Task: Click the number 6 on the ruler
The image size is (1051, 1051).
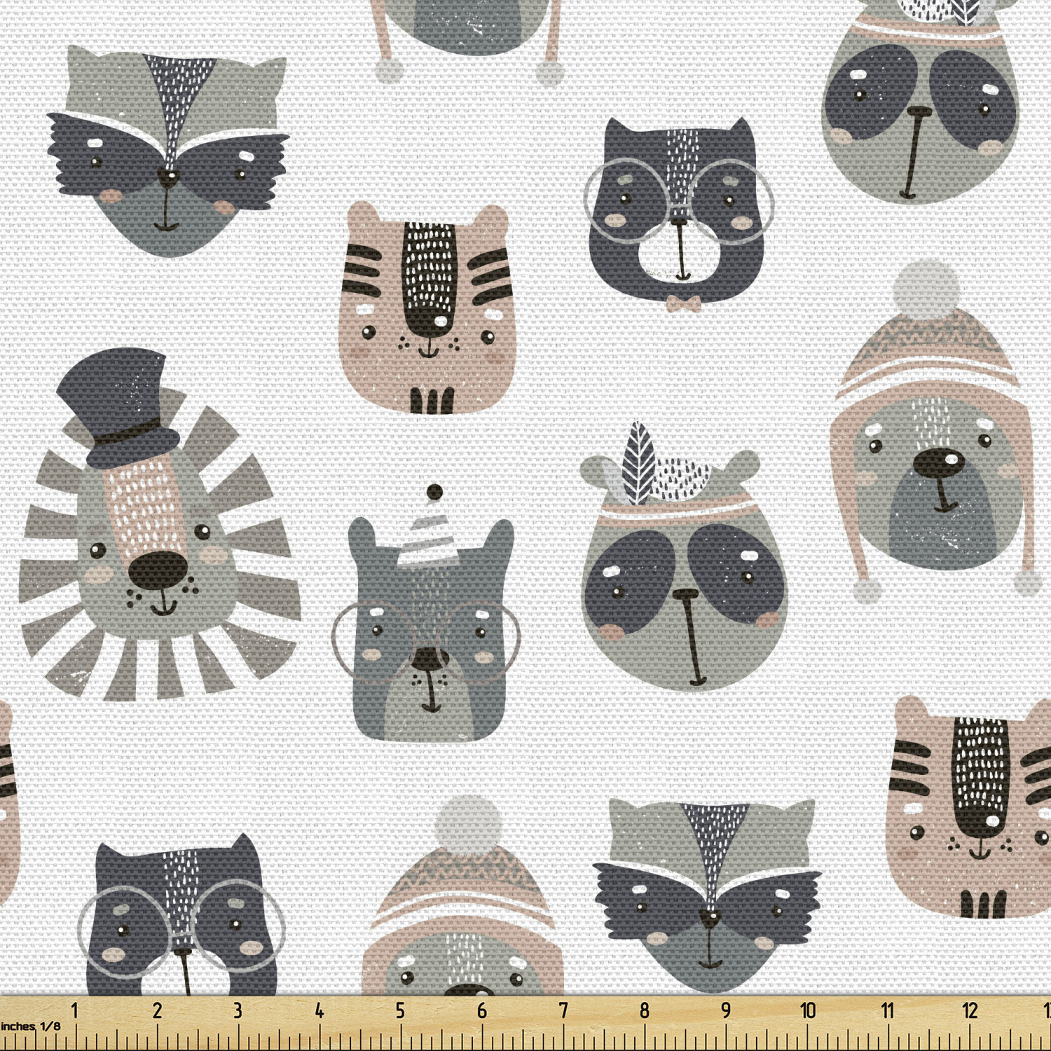Action: click(481, 1010)
